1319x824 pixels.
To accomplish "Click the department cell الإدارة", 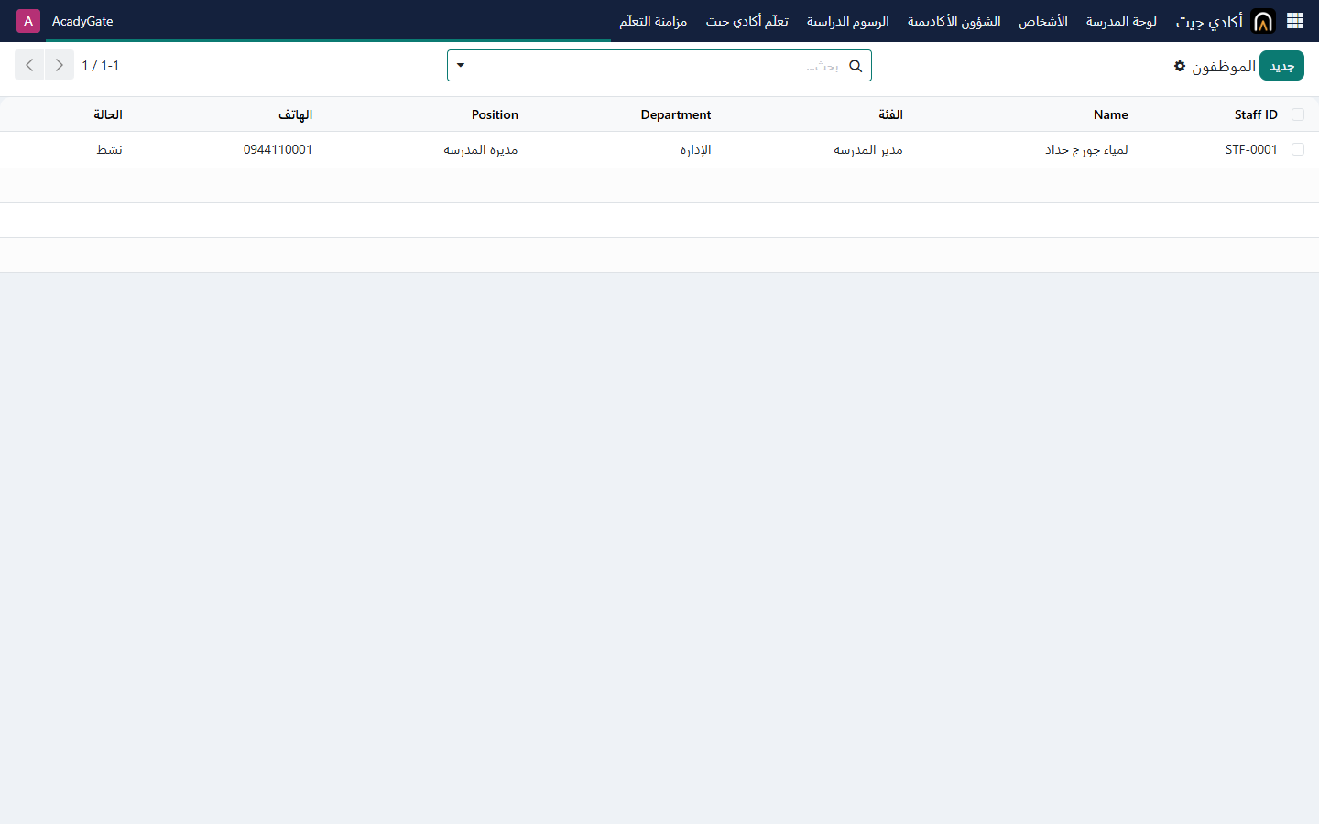I will (x=695, y=149).
